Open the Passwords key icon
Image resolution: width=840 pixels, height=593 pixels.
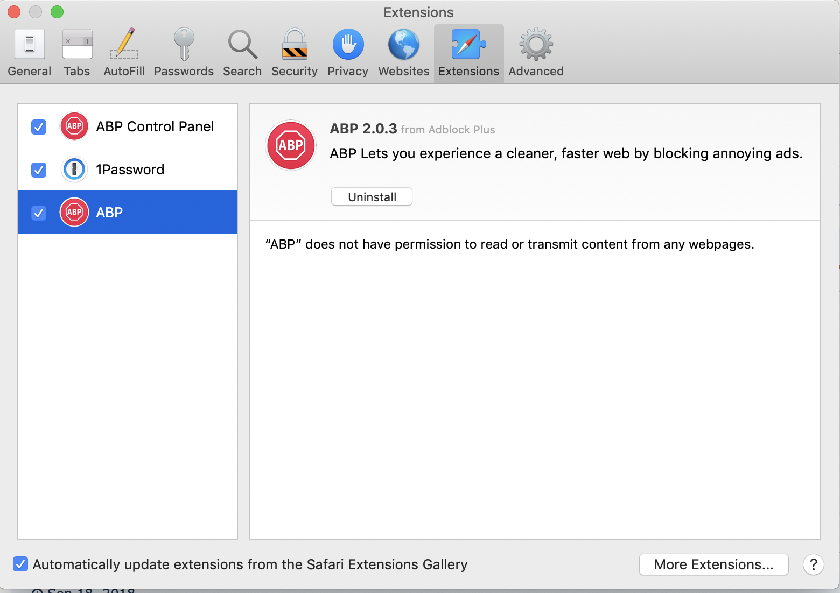coord(184,44)
